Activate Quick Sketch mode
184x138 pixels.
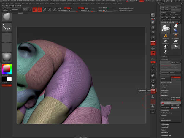(x=27, y=9)
